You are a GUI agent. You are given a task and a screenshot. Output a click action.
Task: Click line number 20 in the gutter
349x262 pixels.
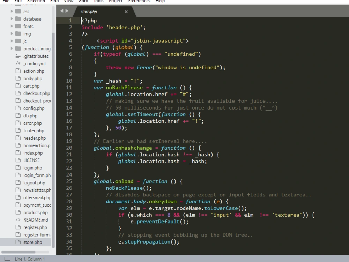(x=69, y=148)
